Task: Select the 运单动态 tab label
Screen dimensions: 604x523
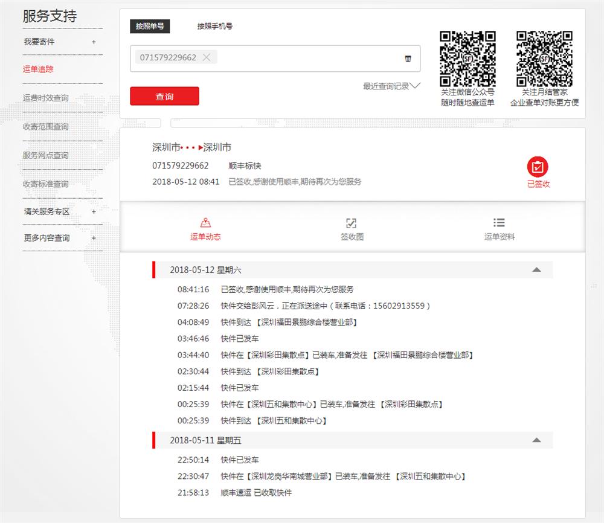Action: [205, 237]
